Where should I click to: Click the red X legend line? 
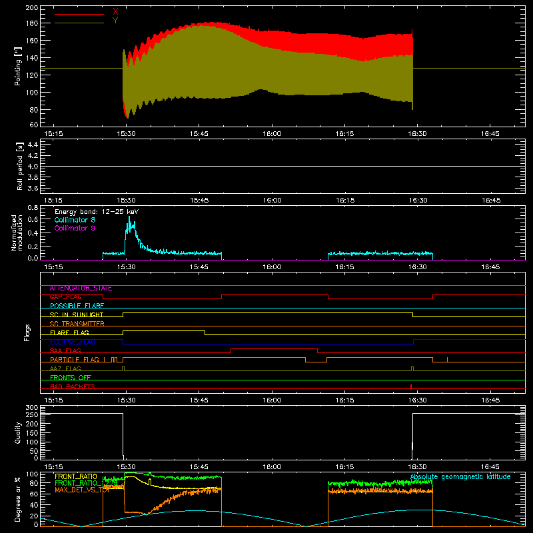[79, 14]
